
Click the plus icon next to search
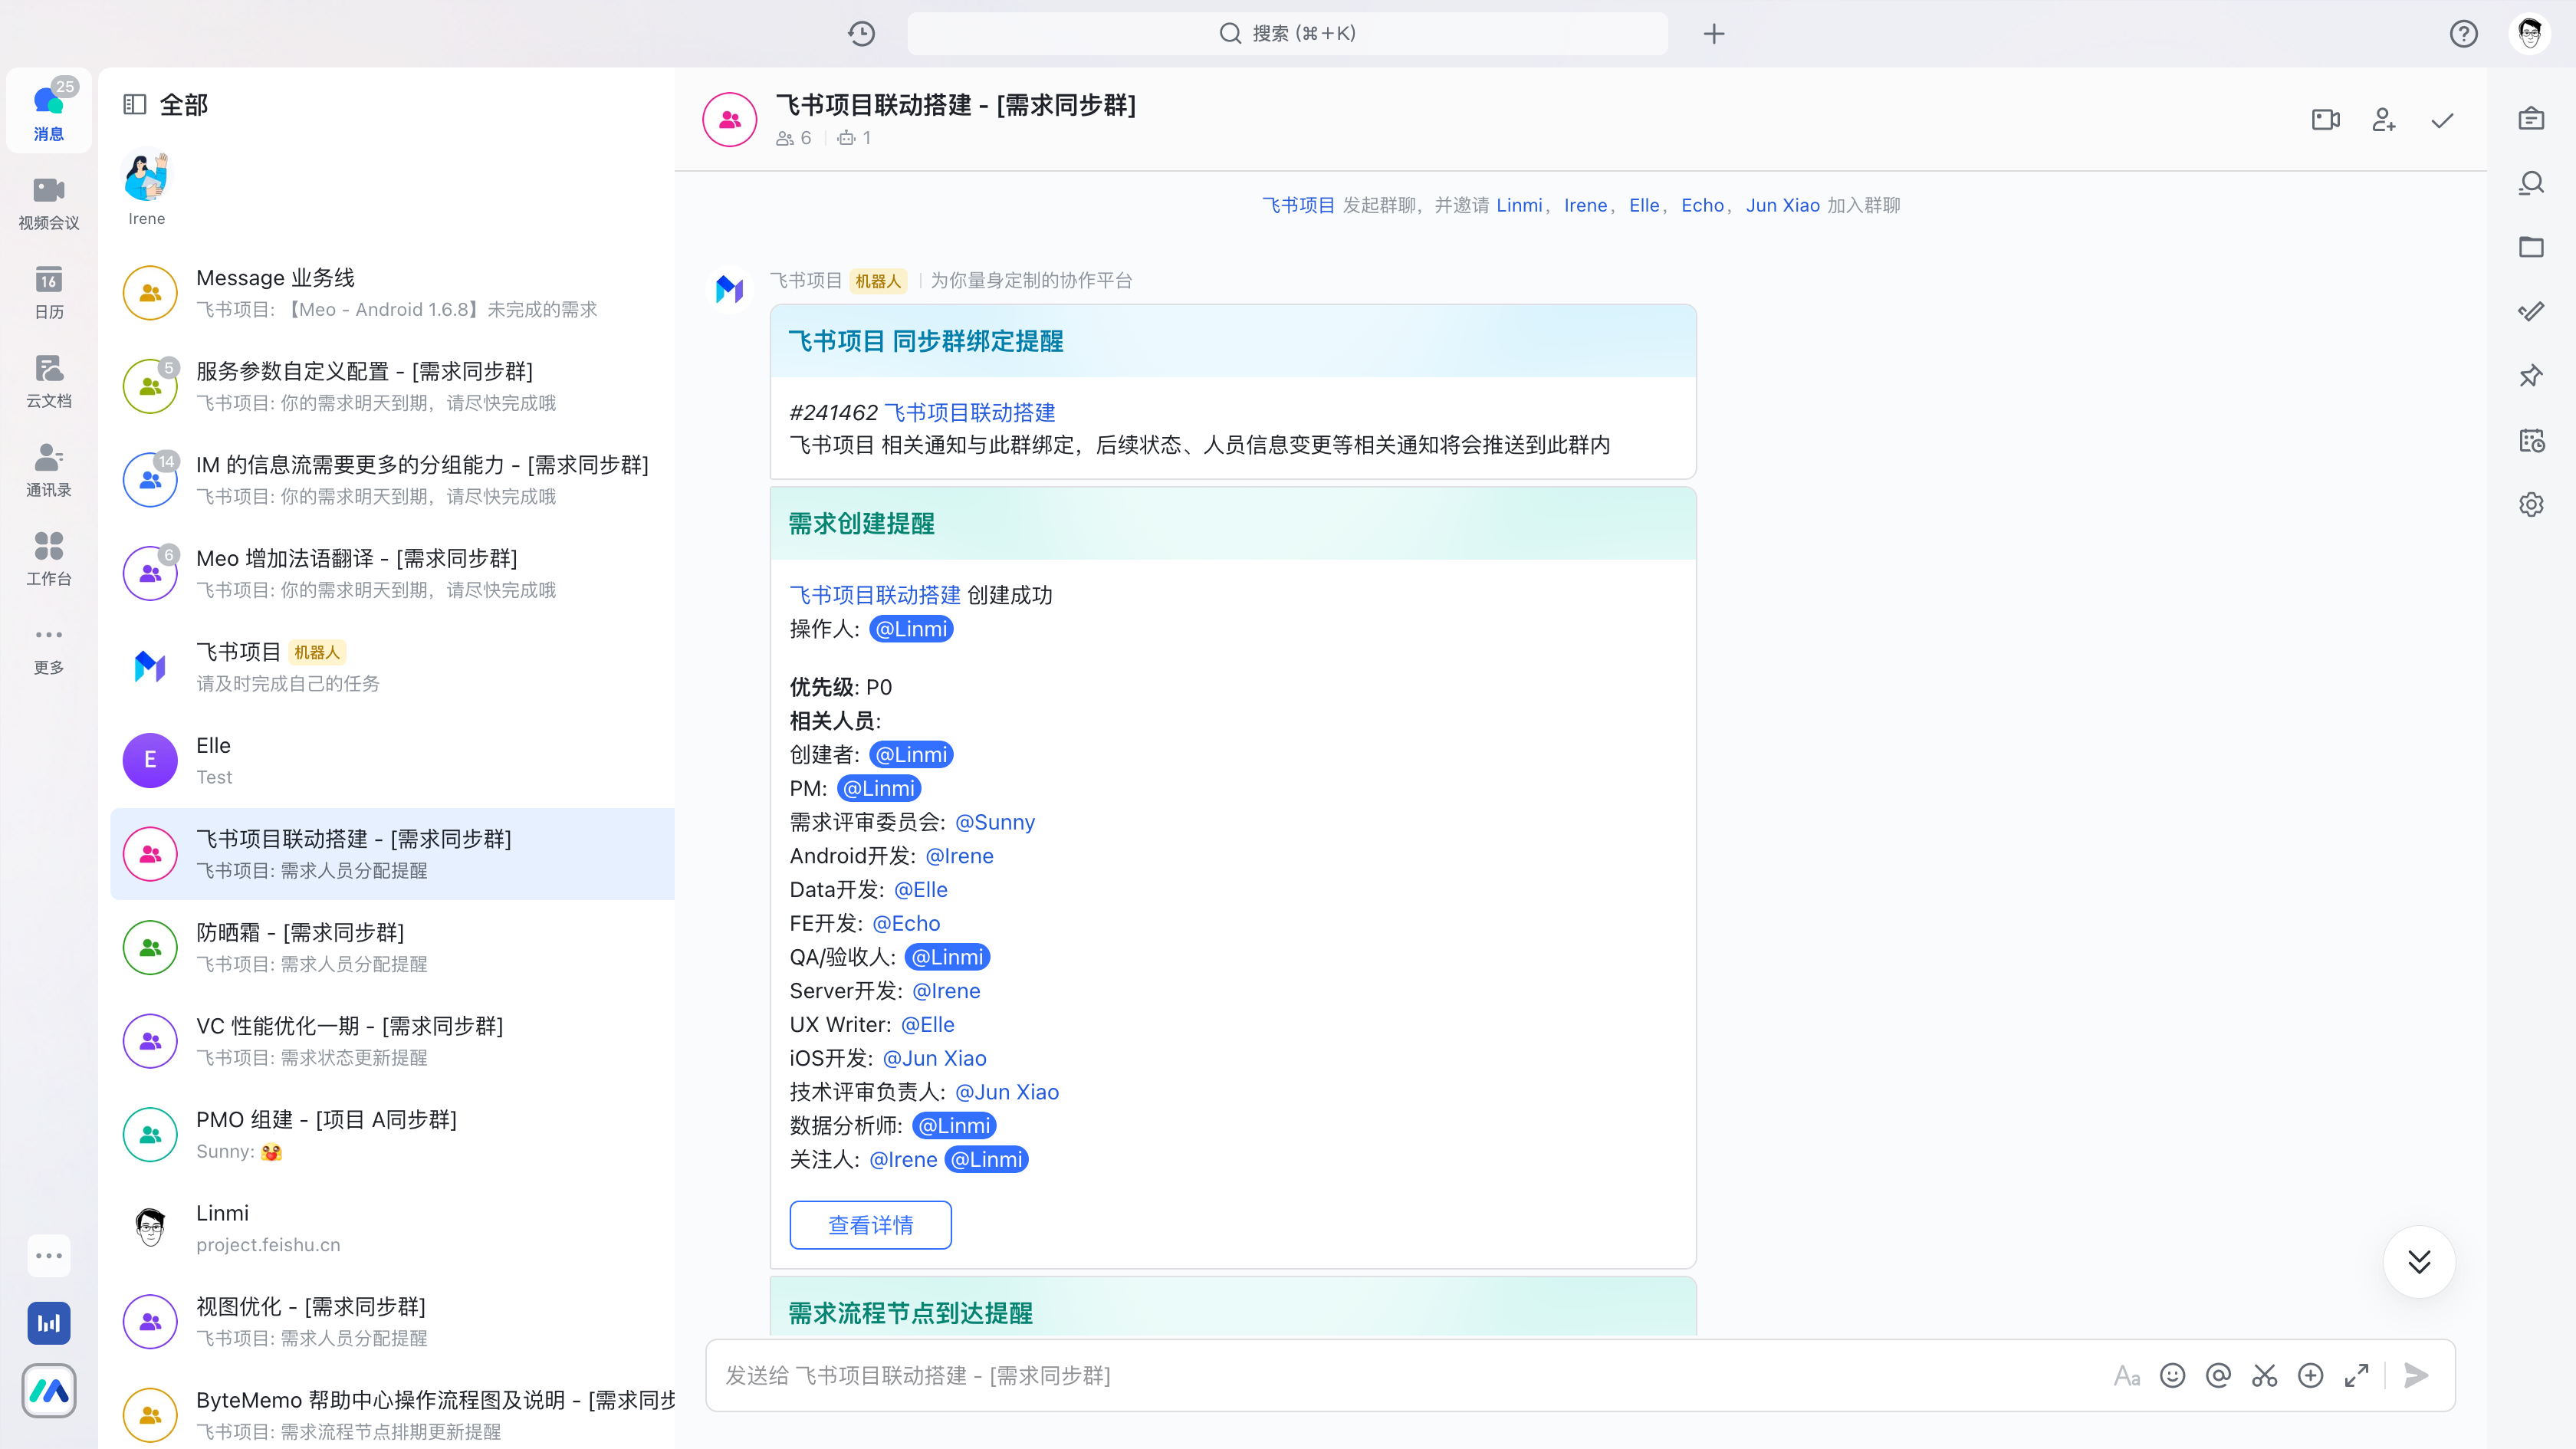[1714, 33]
